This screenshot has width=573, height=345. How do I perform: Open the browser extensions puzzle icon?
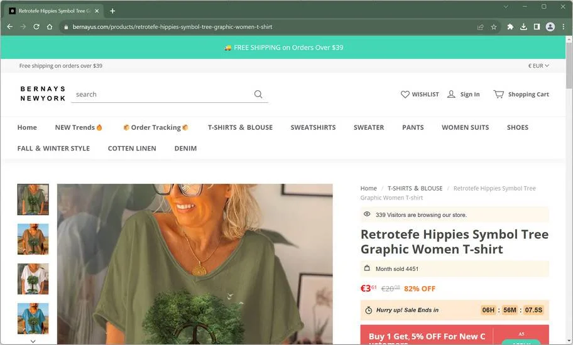(x=510, y=26)
